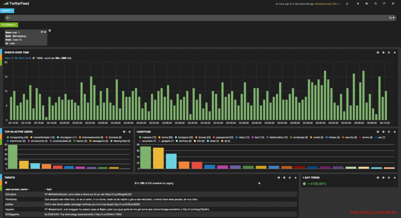Open the time range refresh dropdown
Screen dimensions: 401x218
(307, 4)
